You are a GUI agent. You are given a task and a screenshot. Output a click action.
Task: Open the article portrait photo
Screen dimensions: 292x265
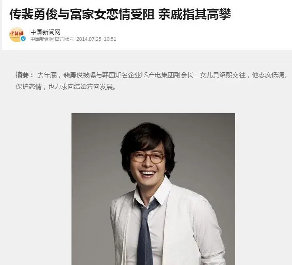click(x=153, y=189)
